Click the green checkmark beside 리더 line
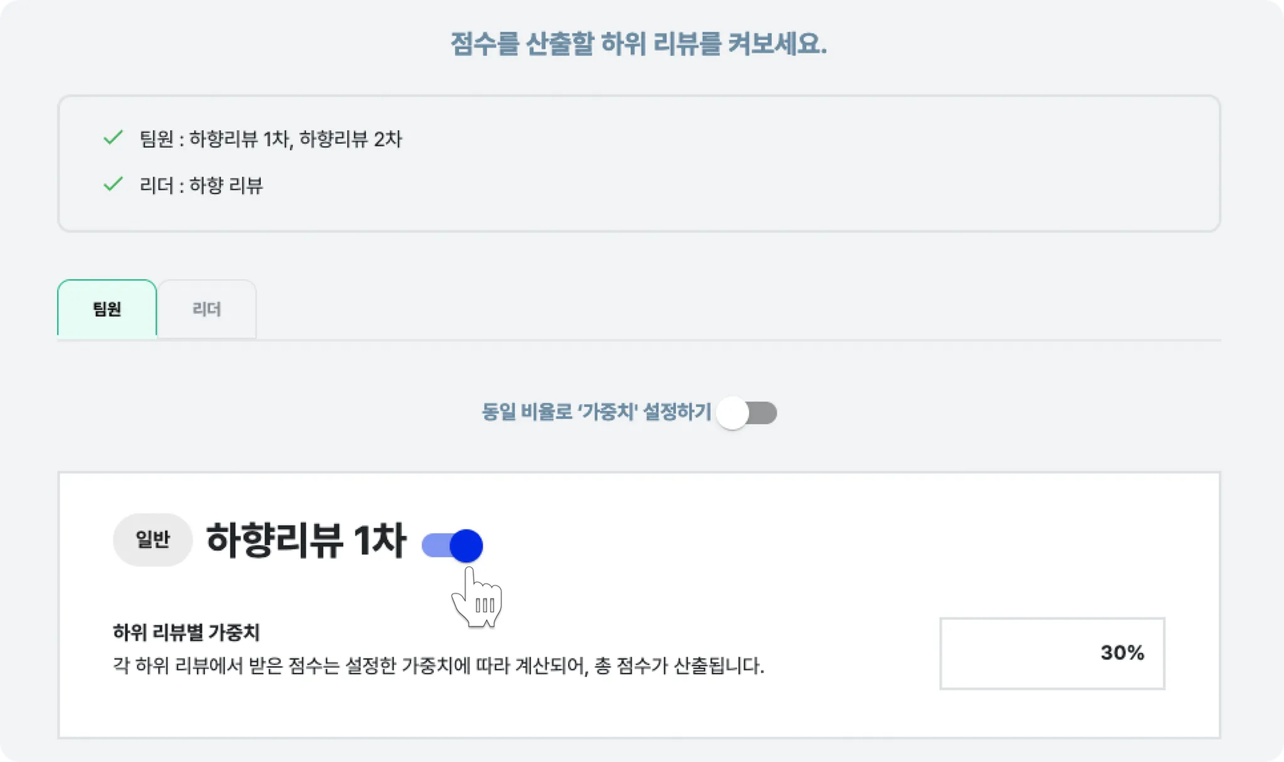The width and height of the screenshot is (1284, 762). pyautogui.click(x=113, y=184)
